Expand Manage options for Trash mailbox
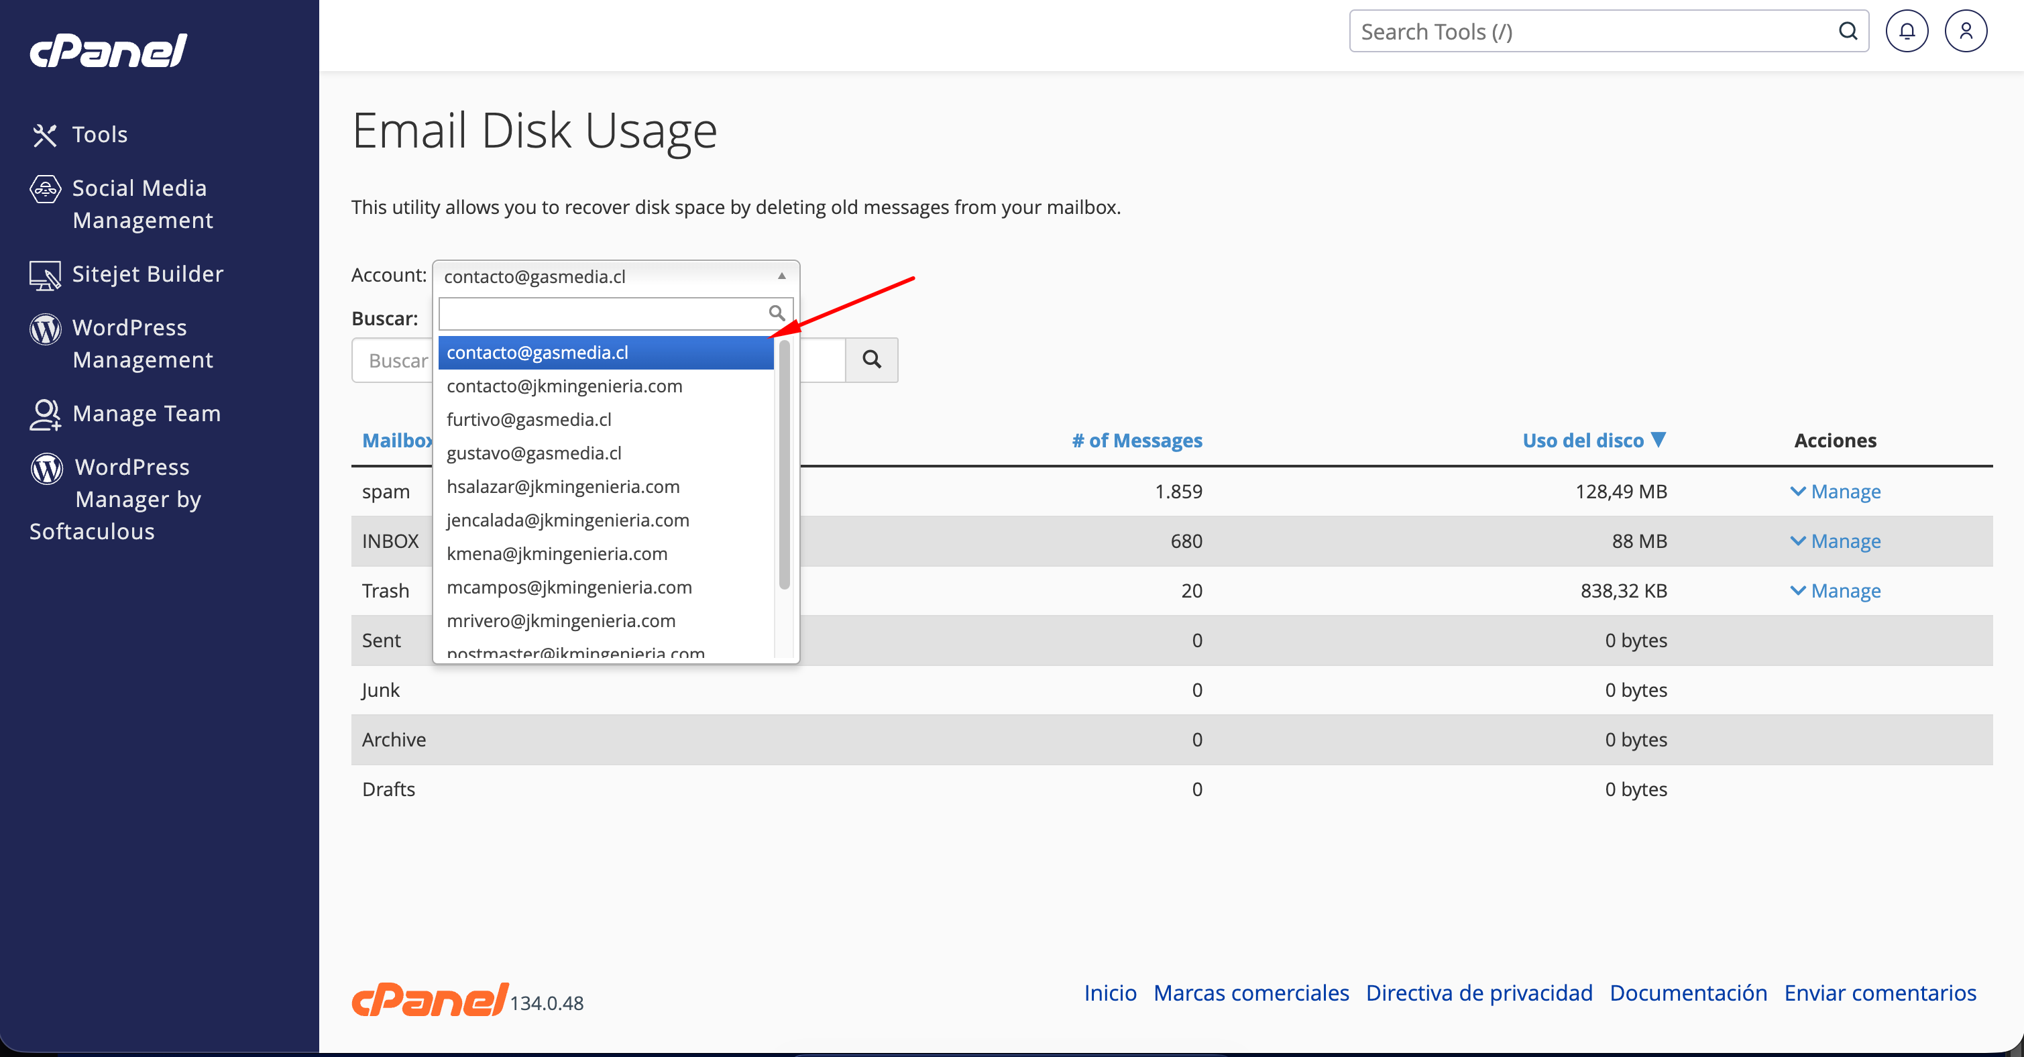 coord(1836,591)
